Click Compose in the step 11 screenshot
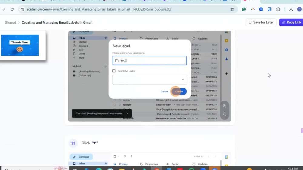303x170 pixels. click(81, 157)
